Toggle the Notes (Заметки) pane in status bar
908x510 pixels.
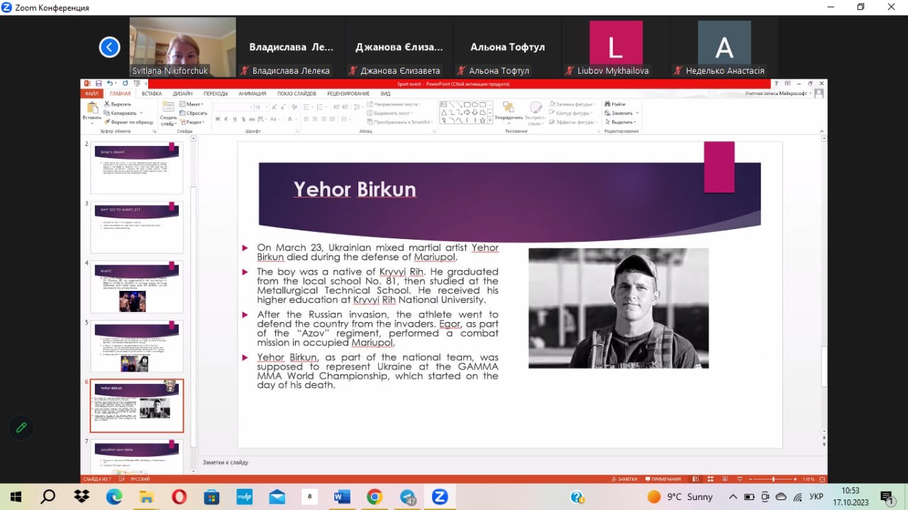point(624,479)
